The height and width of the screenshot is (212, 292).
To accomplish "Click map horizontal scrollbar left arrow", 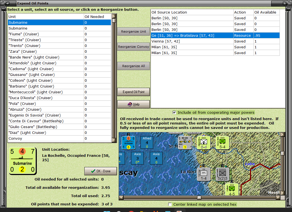I will [x=121, y=197].
